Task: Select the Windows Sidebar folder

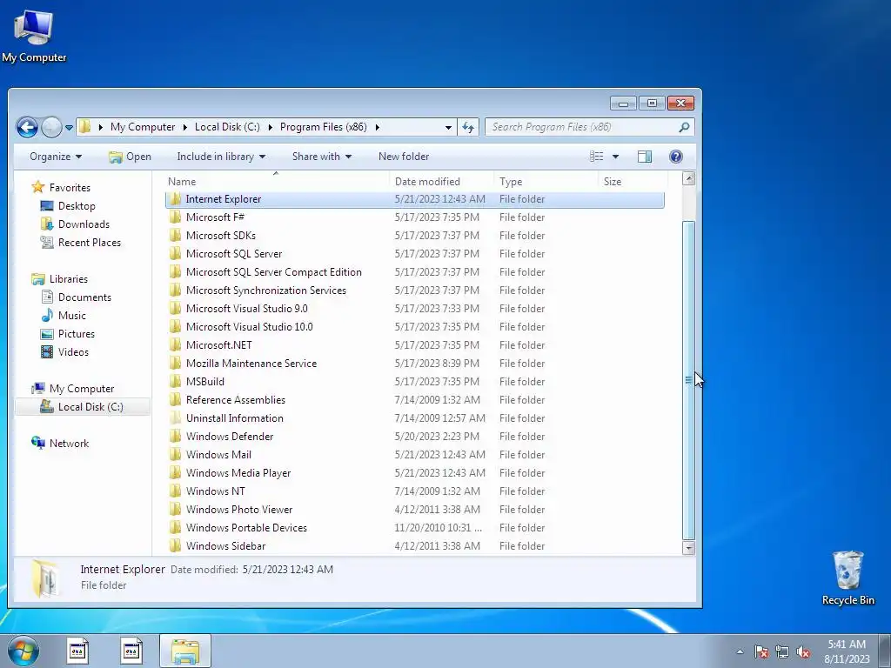Action: (x=225, y=546)
